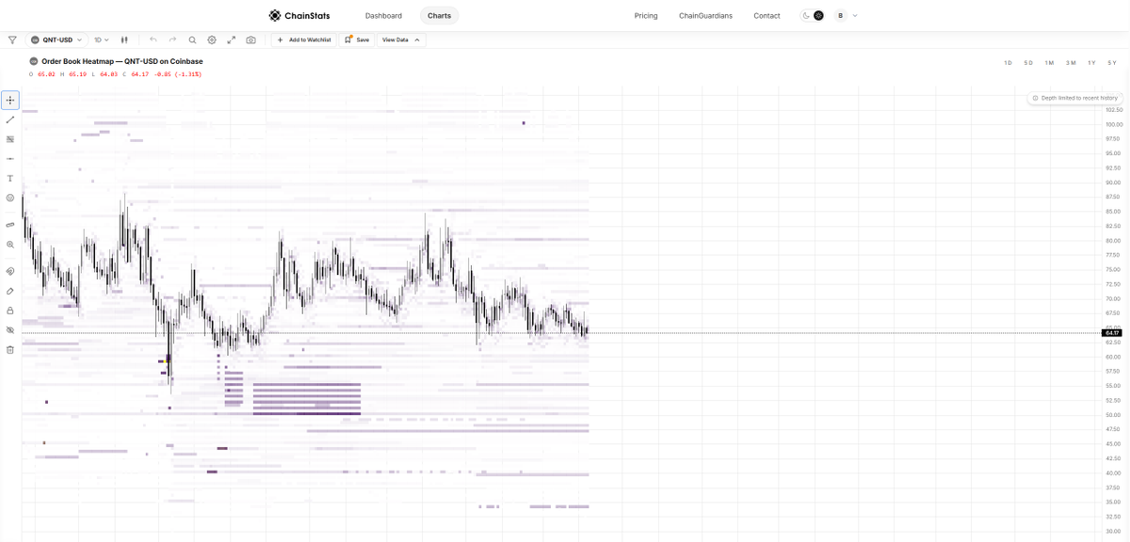Undo the last chart action
Screen dimensions: 1130x542
click(153, 40)
